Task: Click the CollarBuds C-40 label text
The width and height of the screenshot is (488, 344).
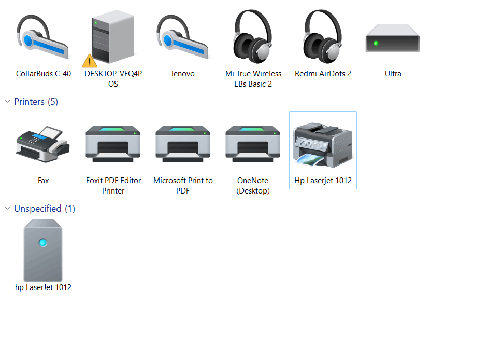Action: (x=44, y=74)
